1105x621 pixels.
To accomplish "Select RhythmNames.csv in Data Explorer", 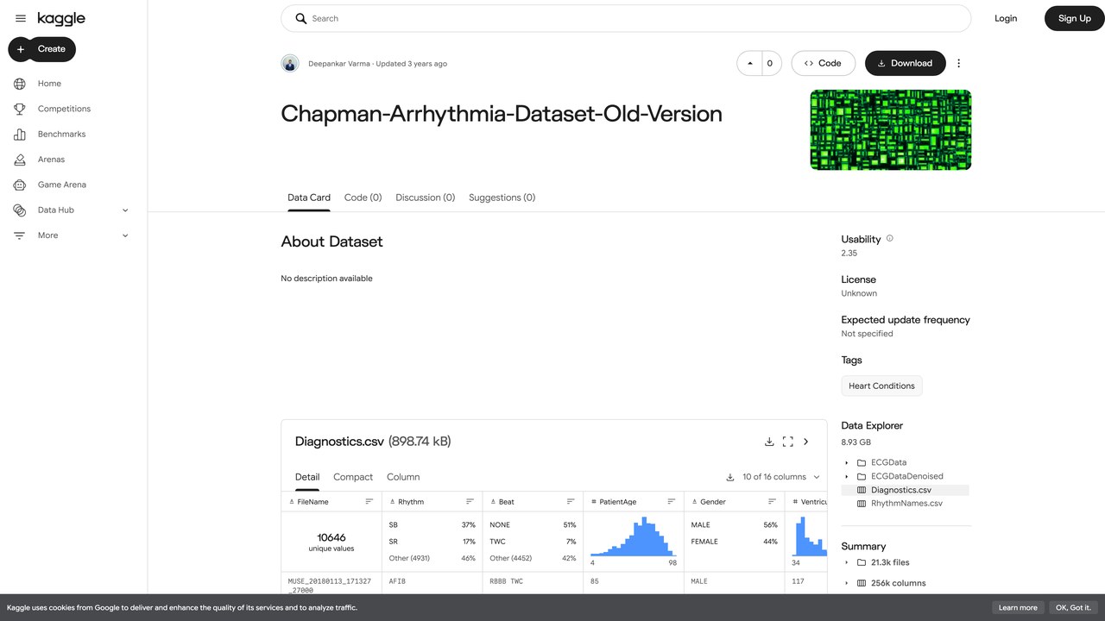I will tap(906, 503).
